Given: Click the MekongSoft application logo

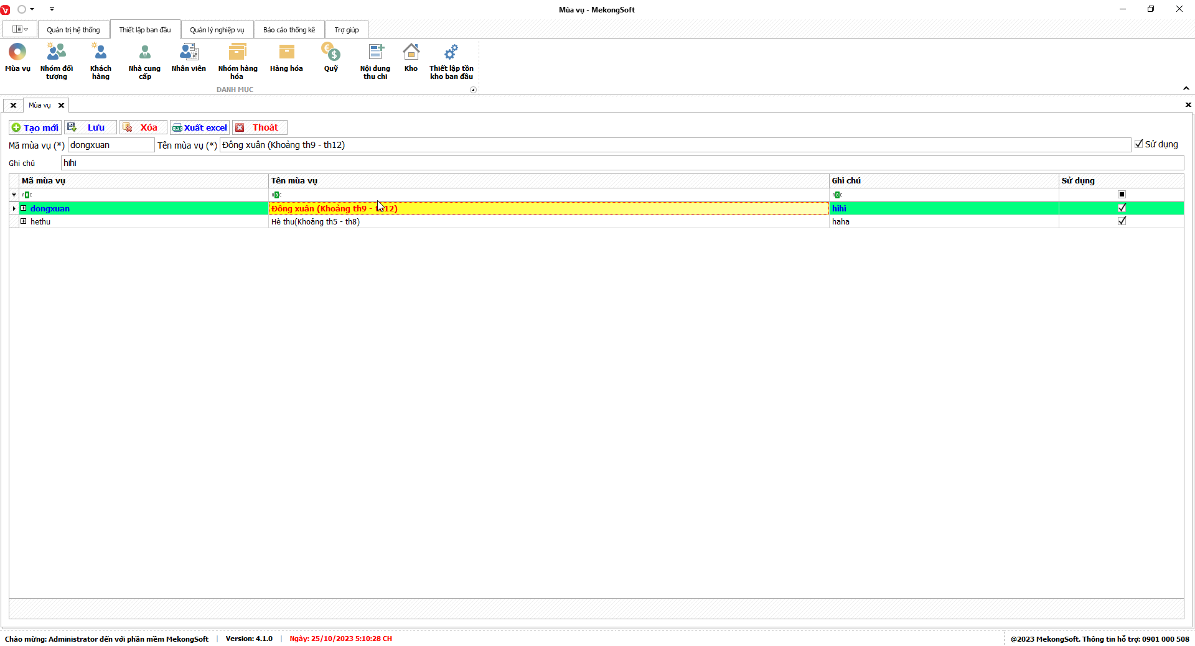Looking at the screenshot, I should pos(6,9).
